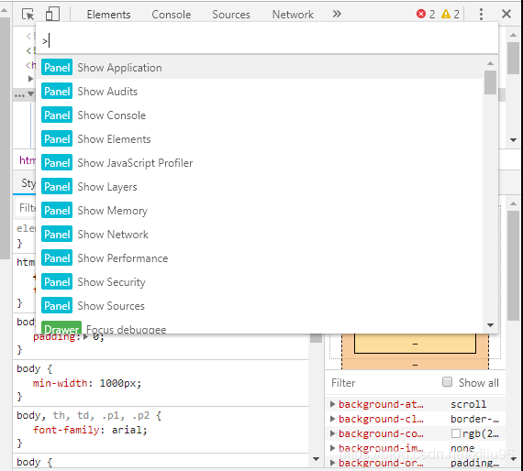Choose Show Security panel command
523x471 pixels.
[x=260, y=282]
